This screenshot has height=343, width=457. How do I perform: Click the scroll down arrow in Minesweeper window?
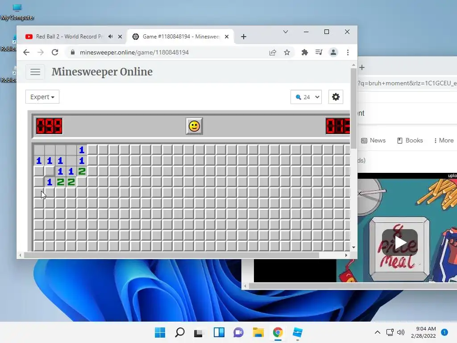click(353, 247)
